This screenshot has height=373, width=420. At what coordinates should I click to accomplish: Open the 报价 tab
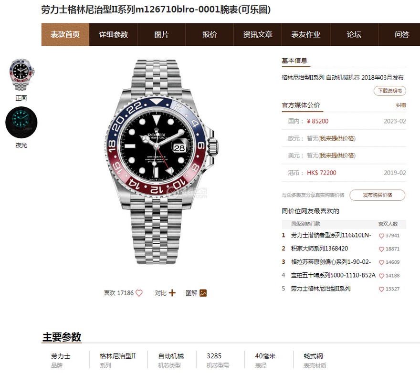click(210, 34)
